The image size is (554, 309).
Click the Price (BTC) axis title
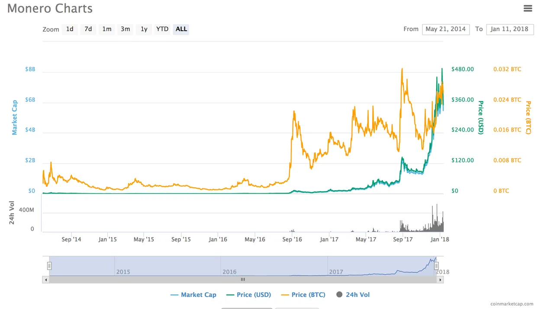[x=528, y=118]
